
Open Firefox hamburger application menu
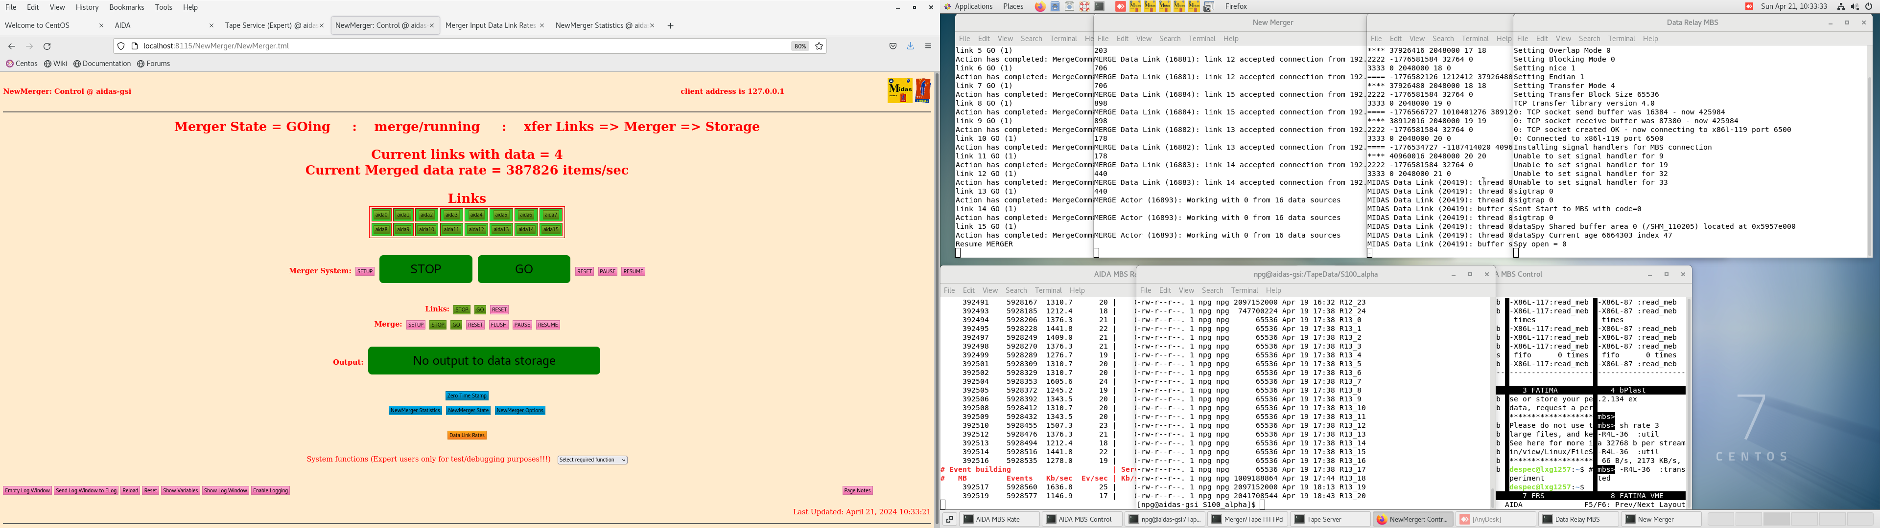[928, 46]
